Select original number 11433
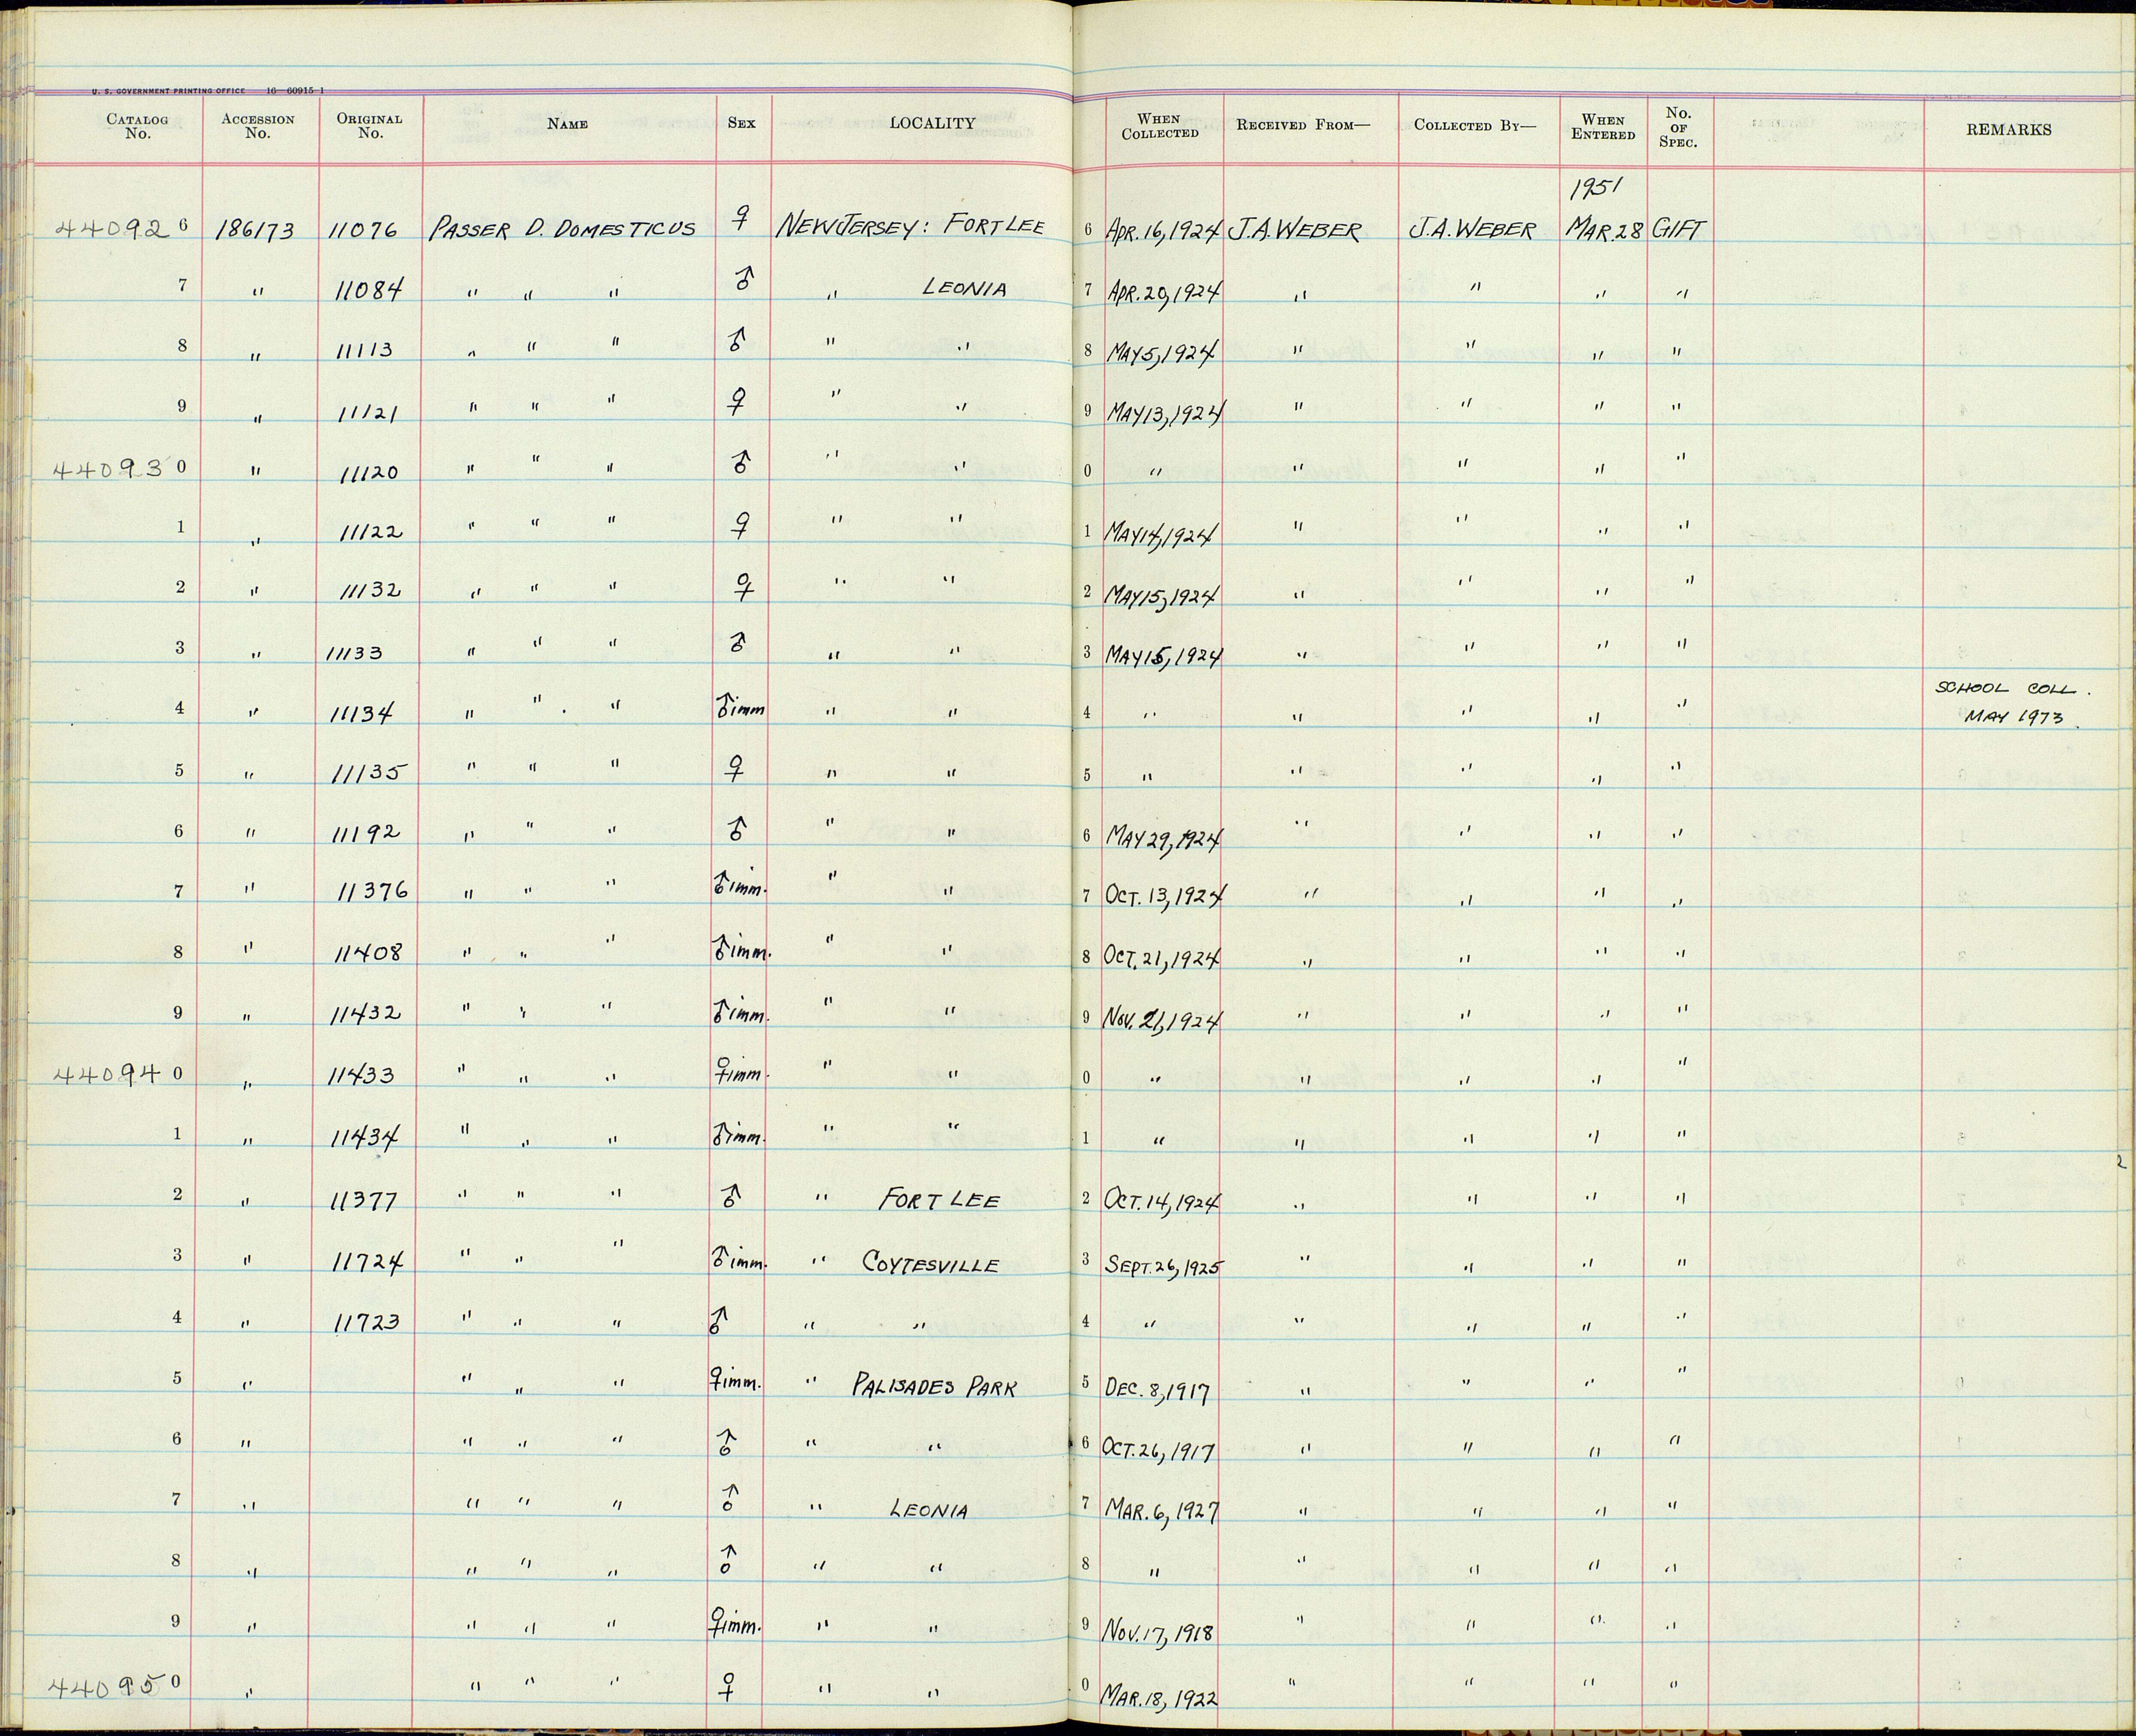 (x=362, y=1075)
